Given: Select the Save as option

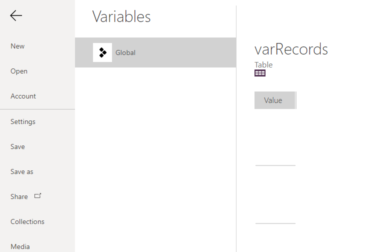Looking at the screenshot, I should click(22, 171).
